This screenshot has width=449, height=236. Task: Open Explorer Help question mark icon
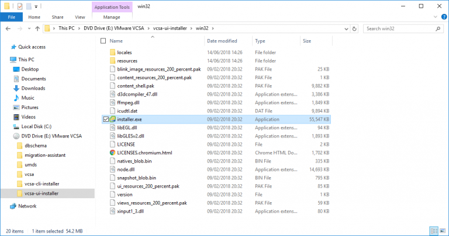coord(444,17)
